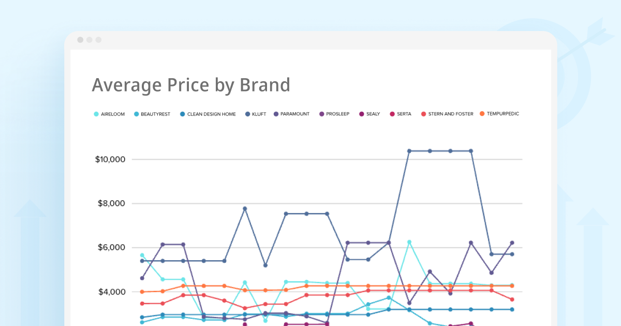
Task: Select the last Paramount data point on right
Action: (512, 243)
